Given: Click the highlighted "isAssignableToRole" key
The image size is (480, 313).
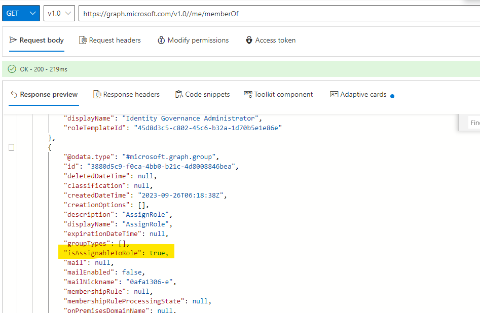Looking at the screenshot, I should pos(102,253).
